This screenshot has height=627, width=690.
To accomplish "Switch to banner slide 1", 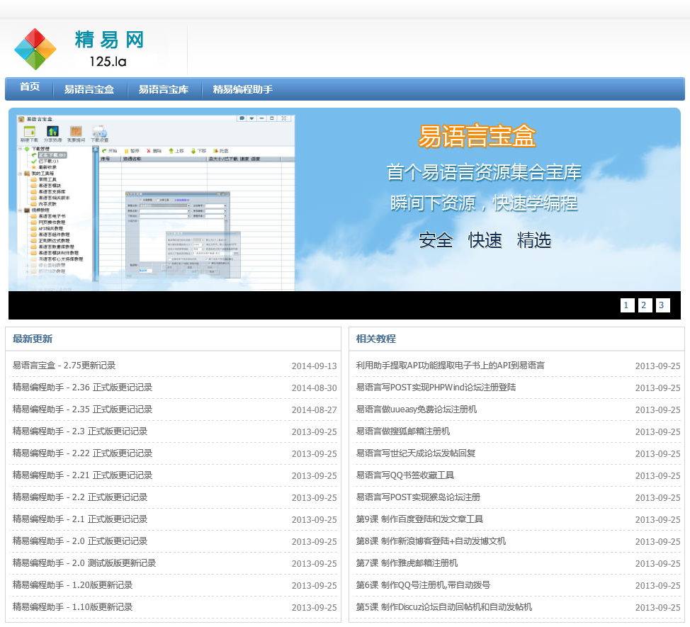I will pos(627,305).
